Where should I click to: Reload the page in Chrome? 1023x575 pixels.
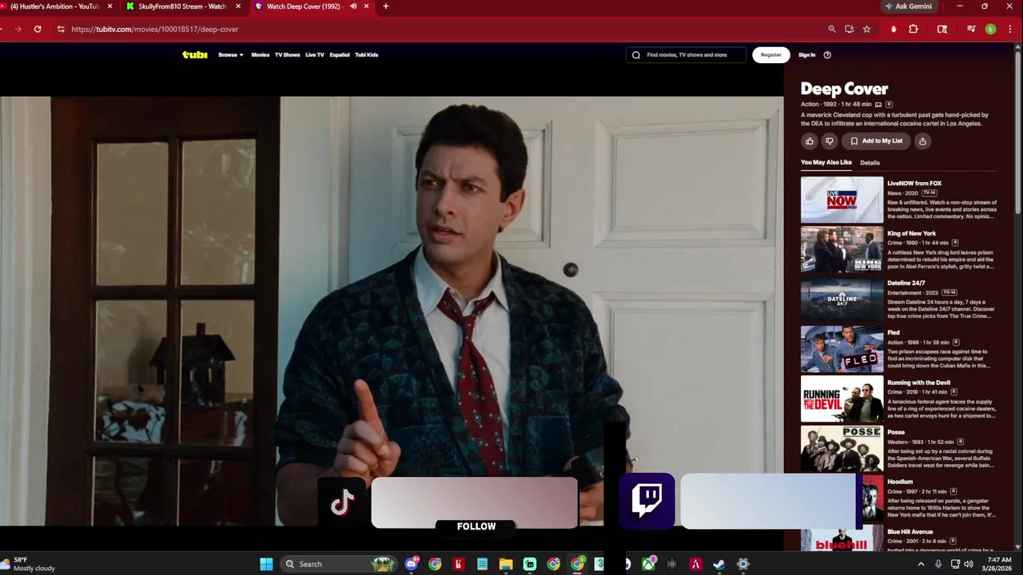point(38,29)
